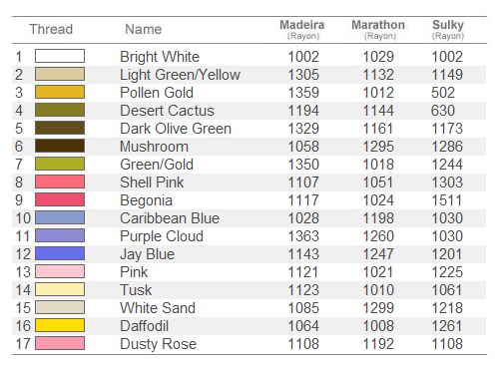Screen dimensions: 499x365
Task: Click the Name column header
Action: point(144,29)
